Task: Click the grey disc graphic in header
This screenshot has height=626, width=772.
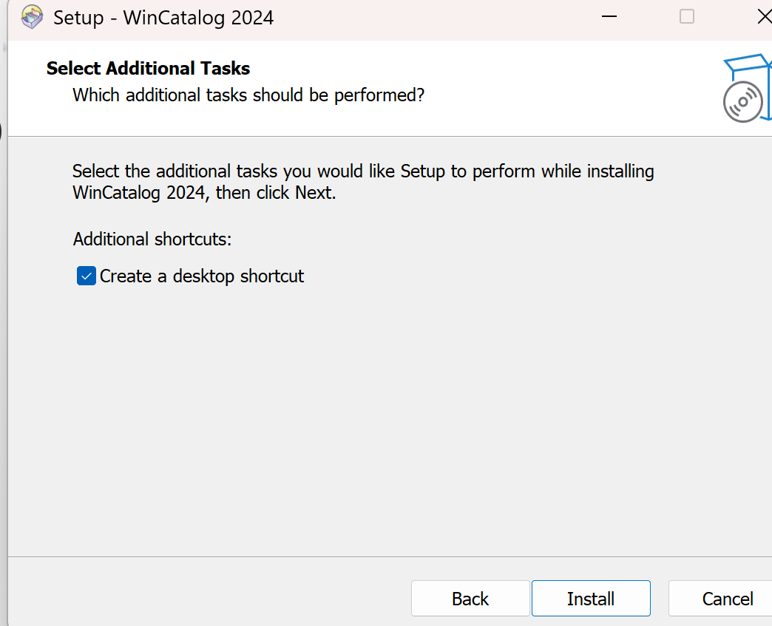Action: [x=742, y=102]
